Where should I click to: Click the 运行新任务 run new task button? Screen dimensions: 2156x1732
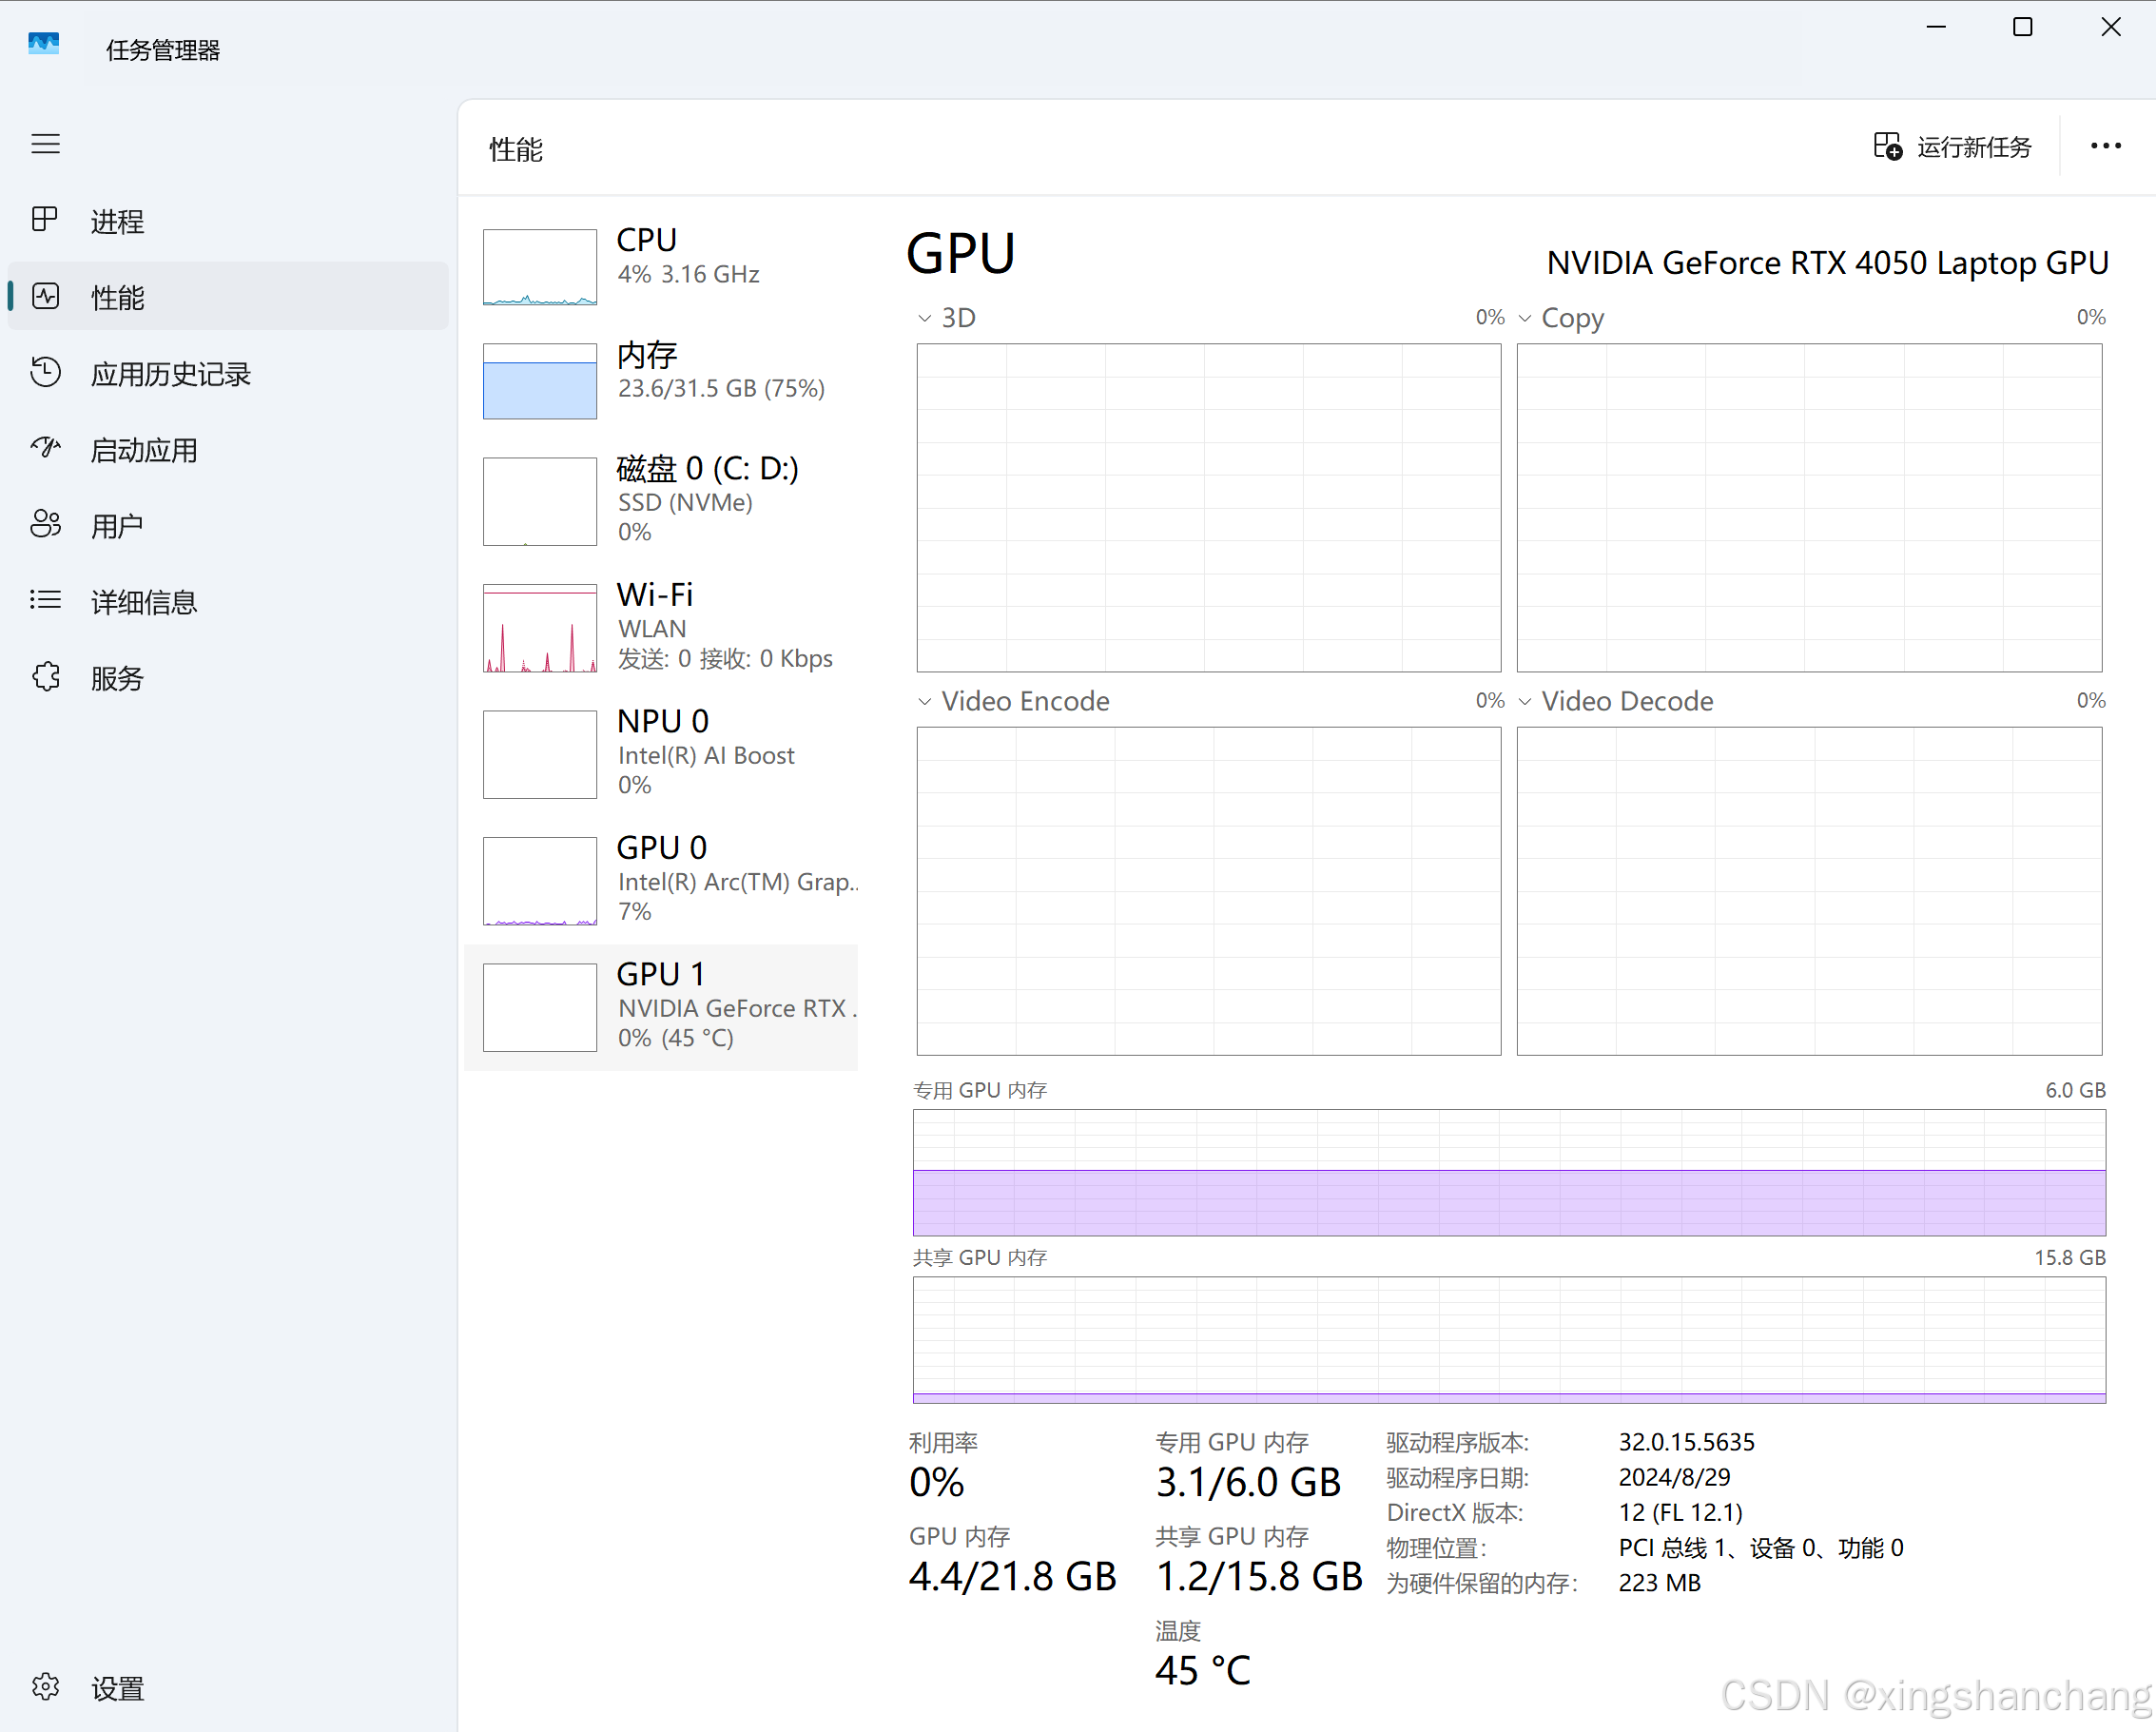pyautogui.click(x=1952, y=147)
